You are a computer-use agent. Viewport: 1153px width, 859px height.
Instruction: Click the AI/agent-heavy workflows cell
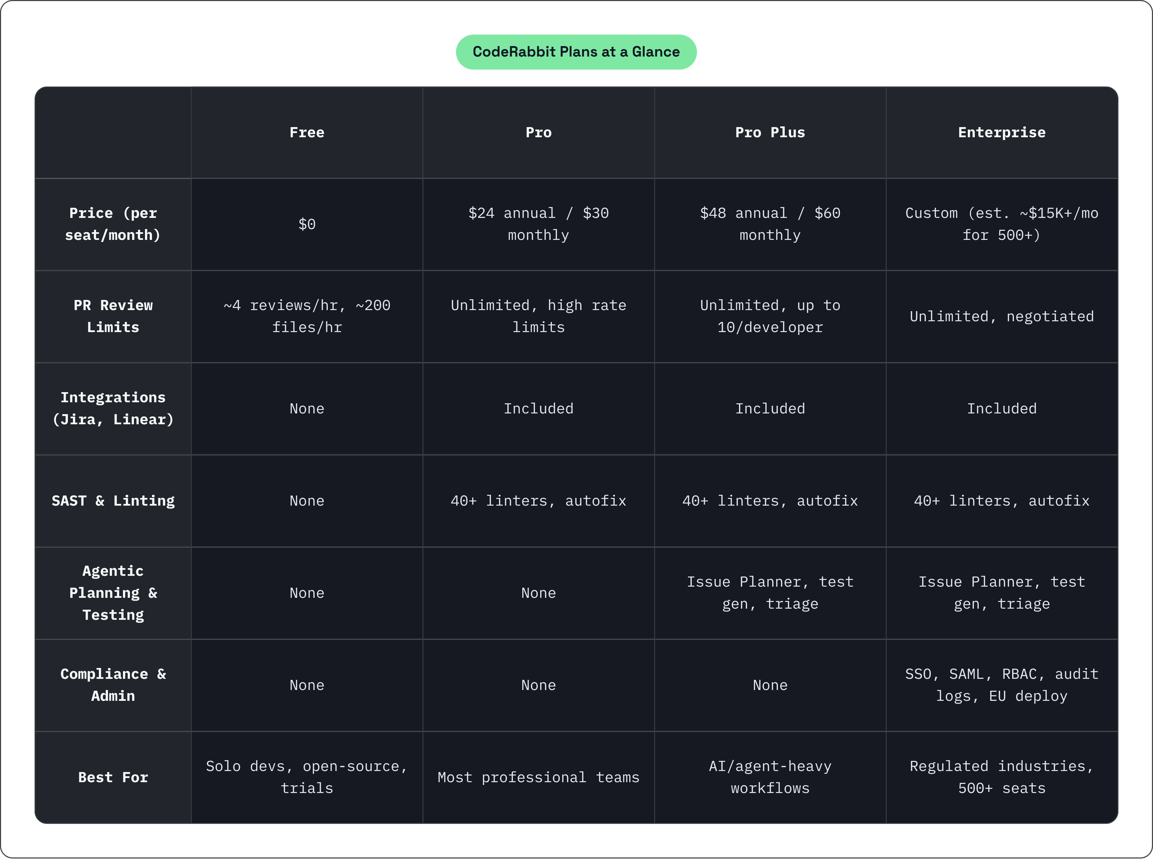tap(770, 777)
